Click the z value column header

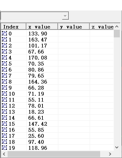(102, 27)
